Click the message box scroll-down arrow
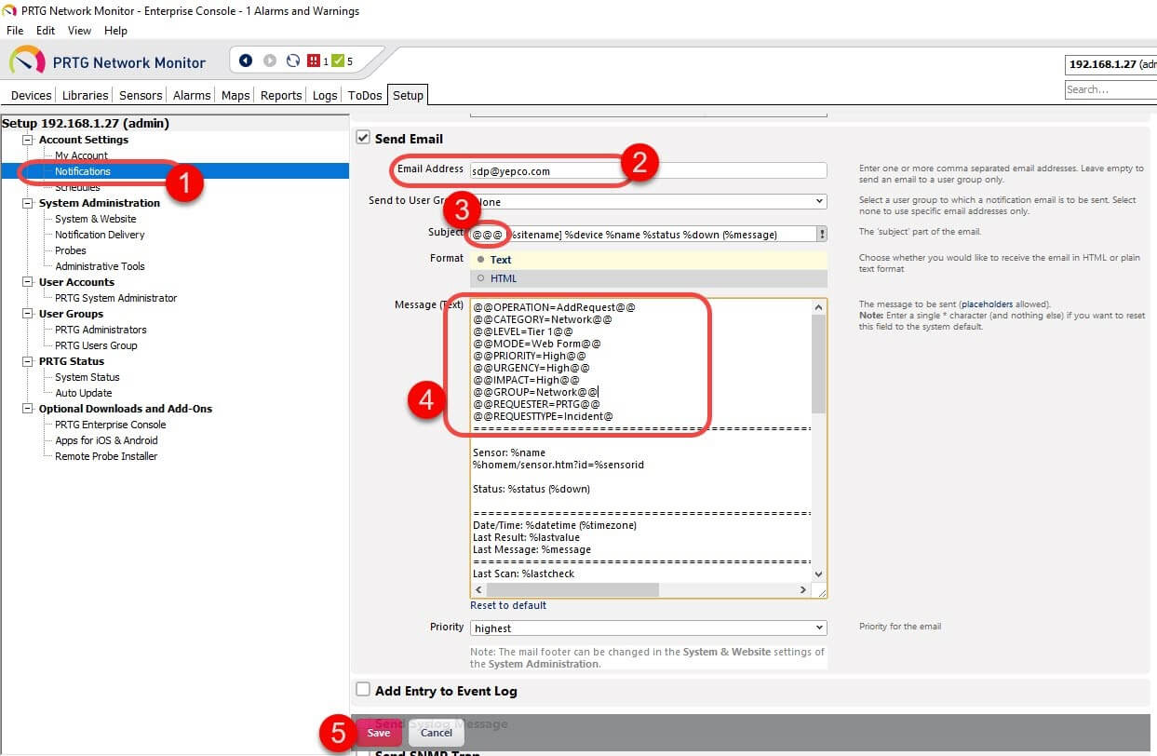 point(818,574)
